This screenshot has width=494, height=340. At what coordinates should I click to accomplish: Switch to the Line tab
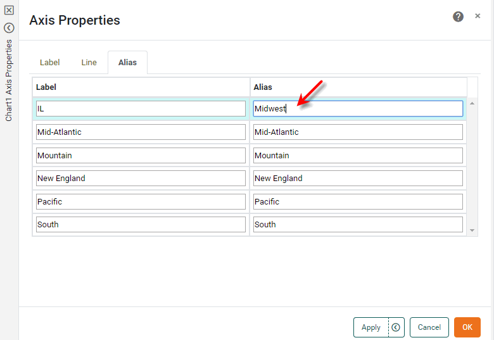click(89, 63)
